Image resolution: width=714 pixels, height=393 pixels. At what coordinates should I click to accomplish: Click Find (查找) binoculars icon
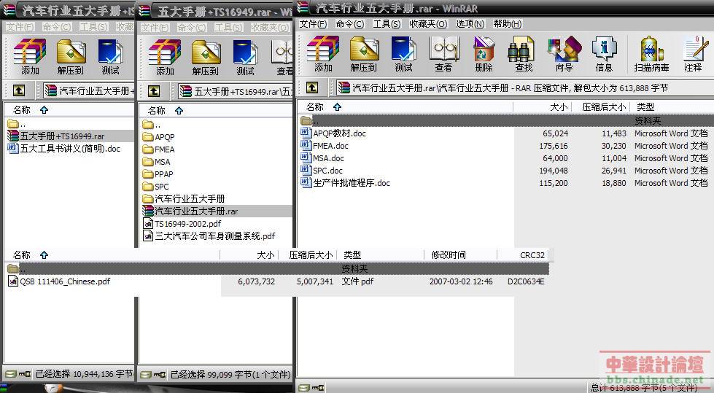[523, 54]
